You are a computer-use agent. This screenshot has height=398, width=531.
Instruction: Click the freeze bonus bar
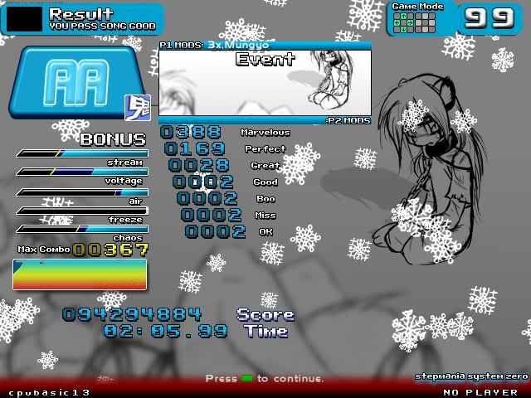coord(82,211)
